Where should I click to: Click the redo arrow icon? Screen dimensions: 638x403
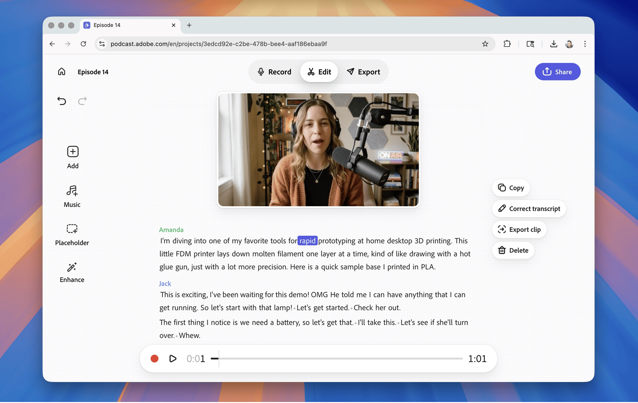(x=82, y=101)
